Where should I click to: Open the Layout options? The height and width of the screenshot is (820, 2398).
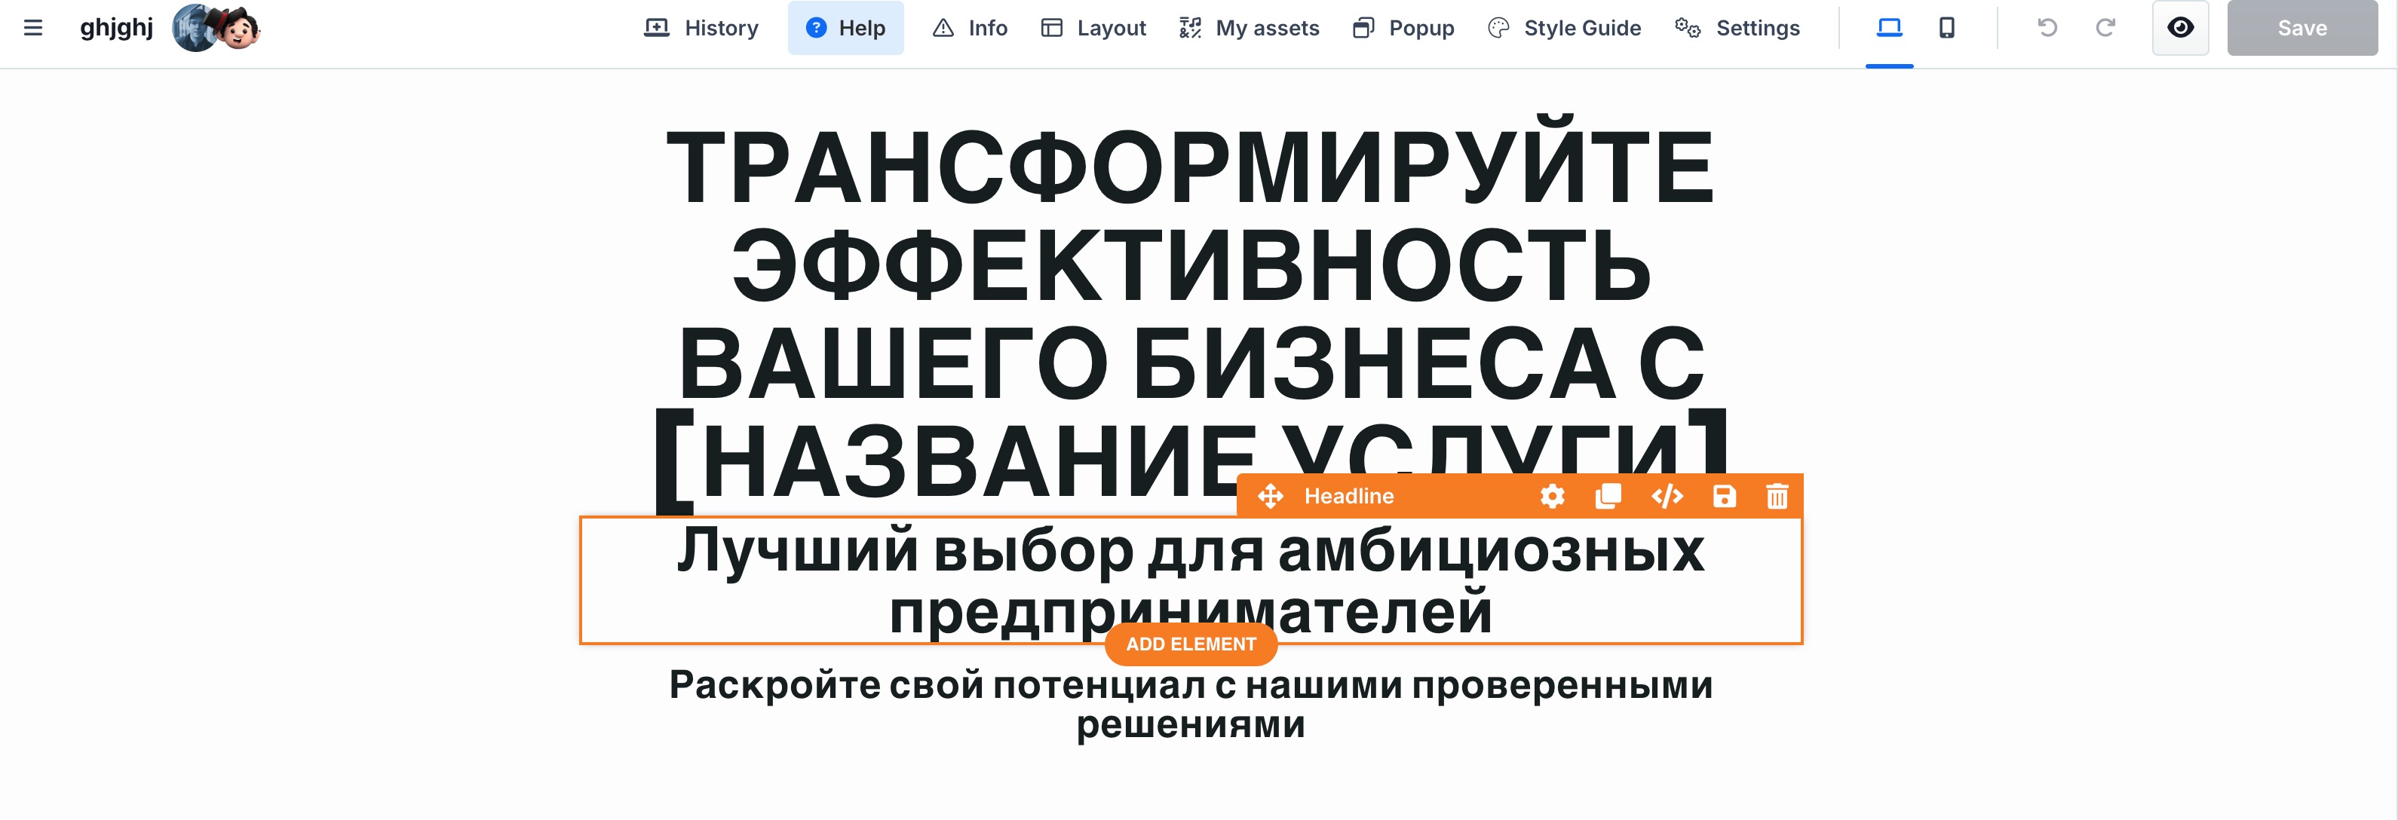tap(1093, 28)
